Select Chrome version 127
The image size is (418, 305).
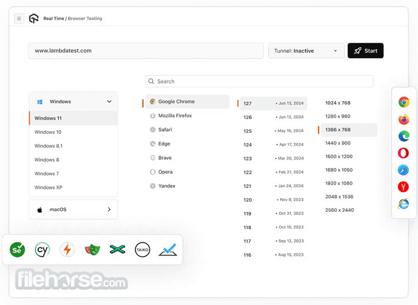tap(274, 103)
